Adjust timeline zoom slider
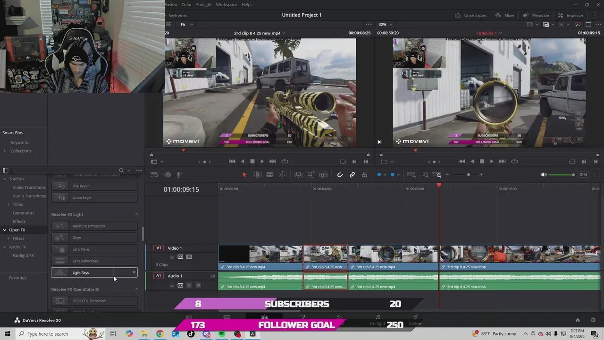Viewport: 604px width, 340px height. click(x=468, y=175)
